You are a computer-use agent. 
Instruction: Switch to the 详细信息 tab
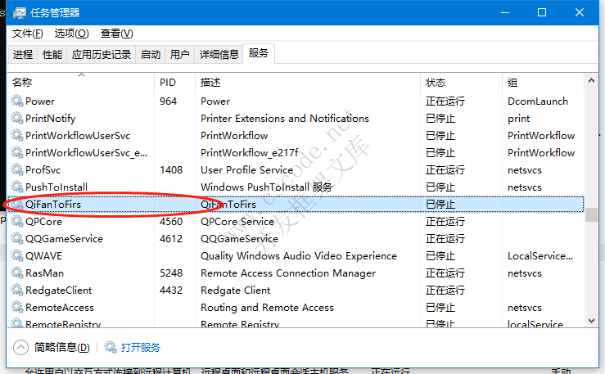tap(219, 54)
